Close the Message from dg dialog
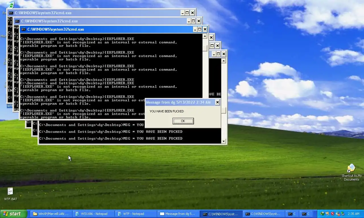 click(x=217, y=102)
